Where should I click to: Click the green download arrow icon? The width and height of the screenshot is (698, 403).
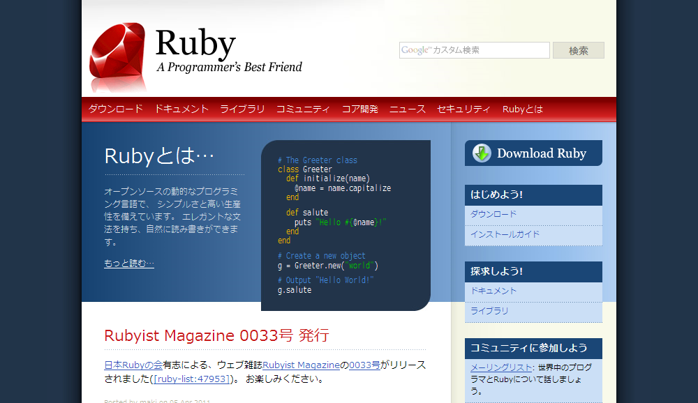[x=482, y=153]
